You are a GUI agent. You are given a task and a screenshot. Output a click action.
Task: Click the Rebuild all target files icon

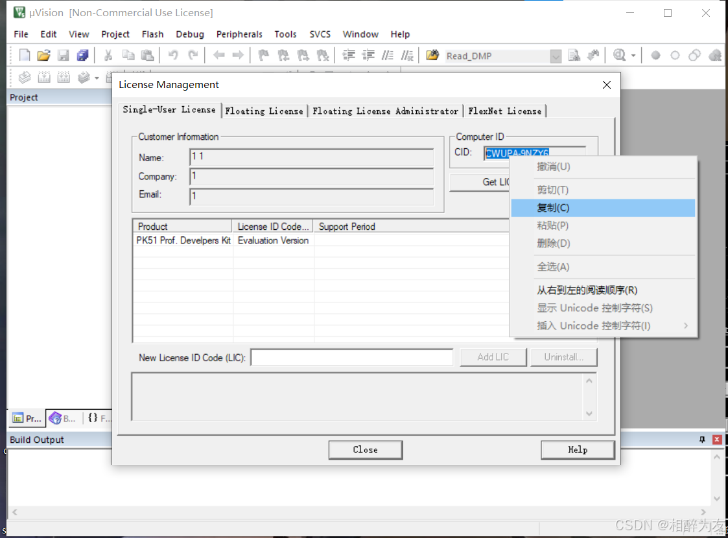(x=64, y=77)
